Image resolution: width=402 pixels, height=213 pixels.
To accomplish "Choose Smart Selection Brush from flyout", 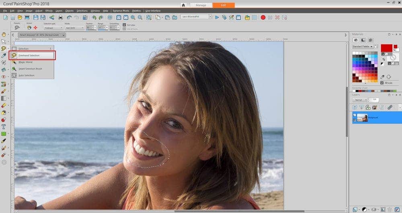I will tap(30, 69).
